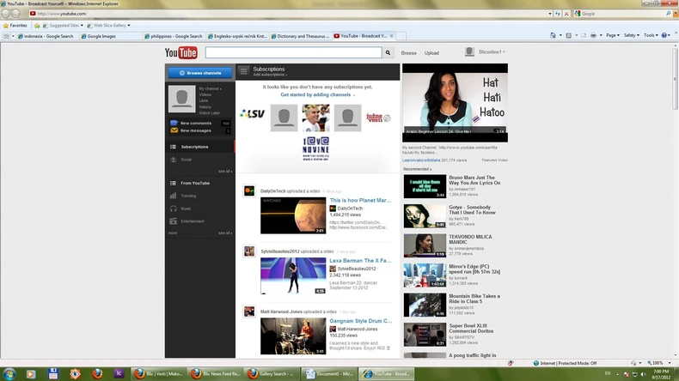
Task: Open the New comments inbox icon
Action: click(x=174, y=124)
